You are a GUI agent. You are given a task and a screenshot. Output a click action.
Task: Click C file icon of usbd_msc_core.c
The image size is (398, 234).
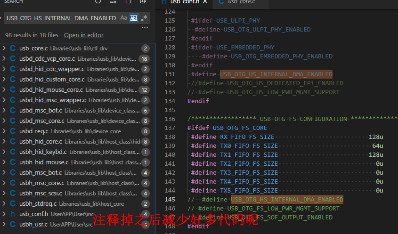[13, 121]
